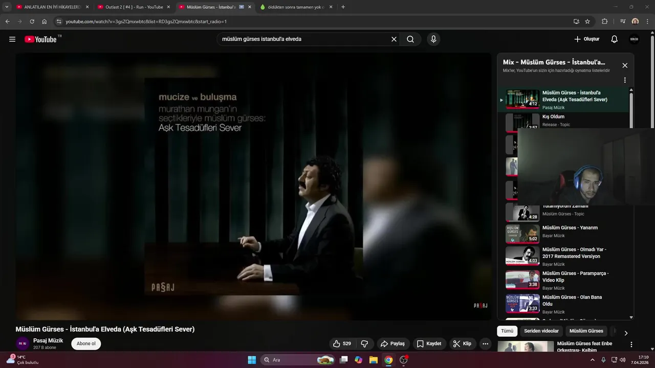
Task: Open the Pasaj Müzik channel name link
Action: 48,340
